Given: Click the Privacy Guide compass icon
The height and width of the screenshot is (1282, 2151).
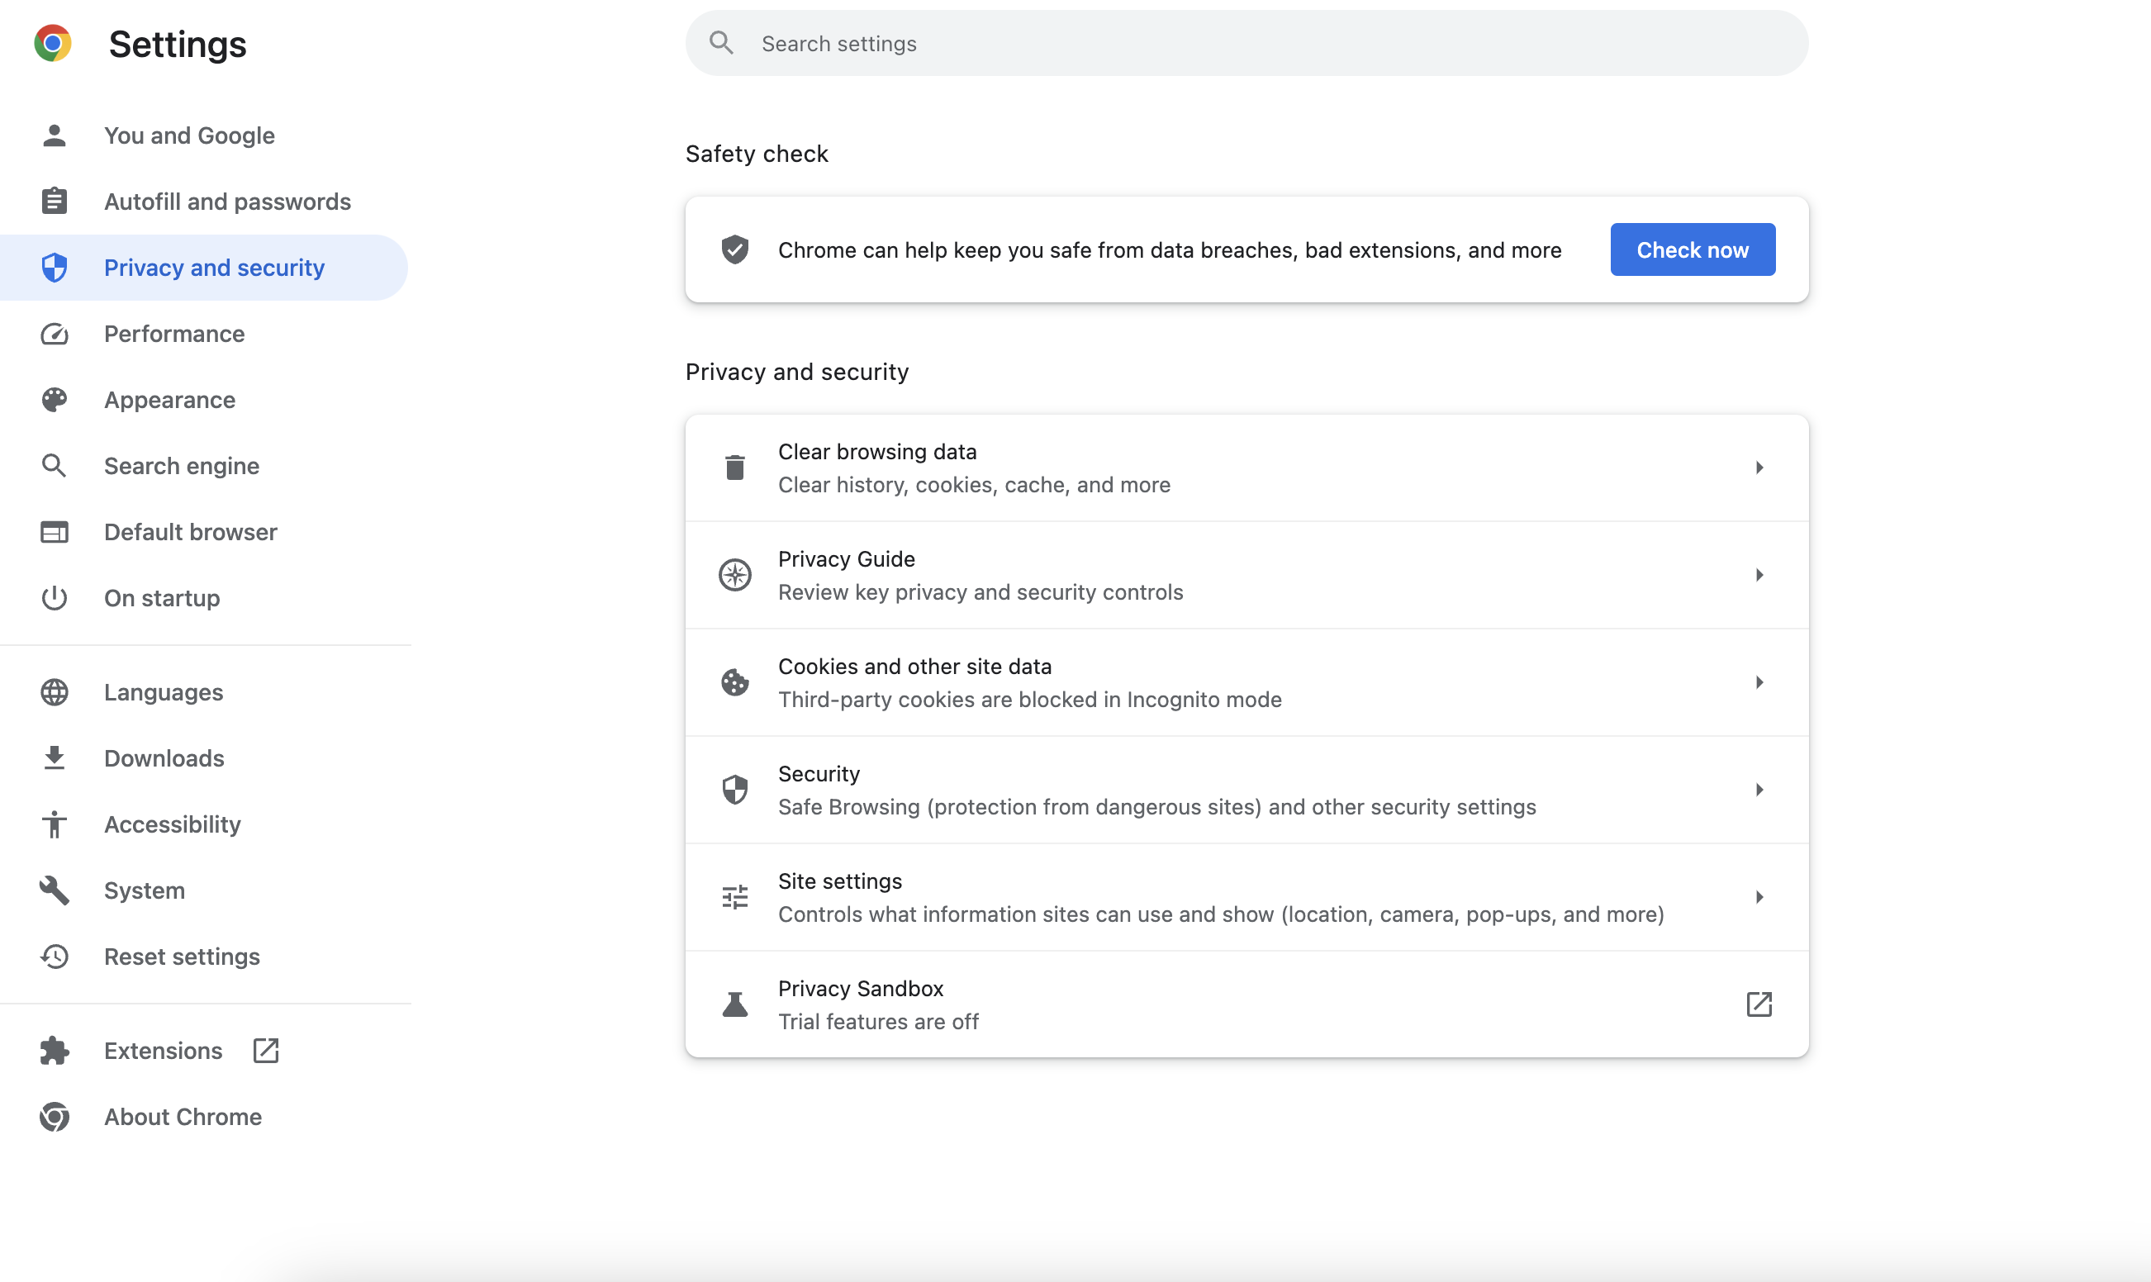Looking at the screenshot, I should click(734, 574).
